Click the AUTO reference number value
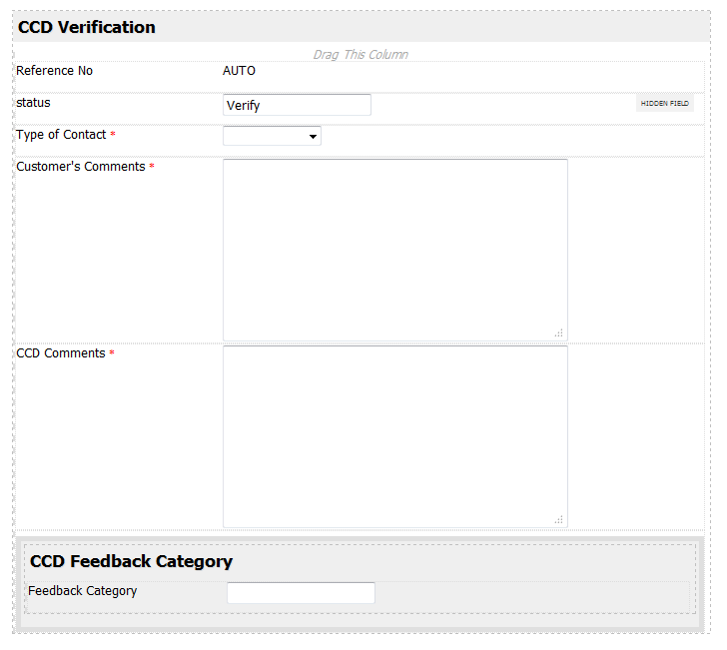This screenshot has height=650, width=727. pos(239,71)
